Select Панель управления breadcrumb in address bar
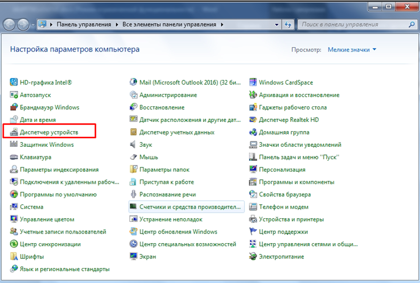 point(84,24)
